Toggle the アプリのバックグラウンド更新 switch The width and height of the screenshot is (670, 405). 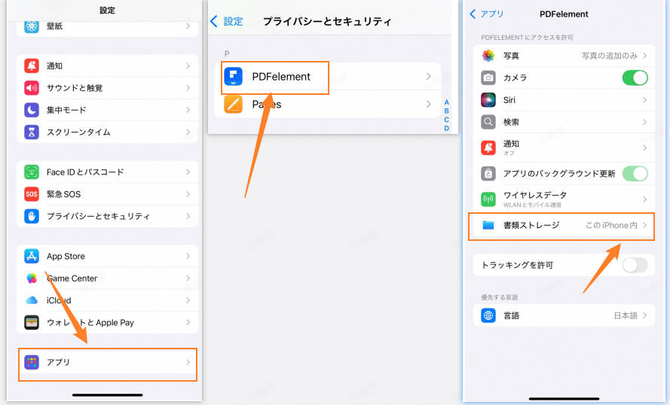(635, 174)
